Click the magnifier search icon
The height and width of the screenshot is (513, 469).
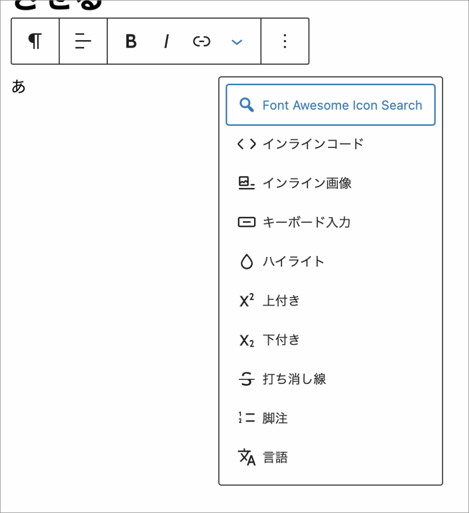tap(247, 105)
